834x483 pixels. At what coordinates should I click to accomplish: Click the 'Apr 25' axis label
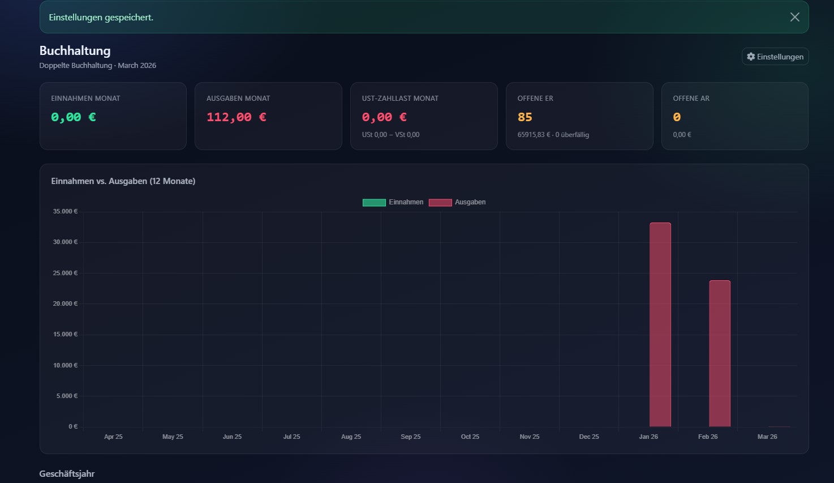click(113, 437)
